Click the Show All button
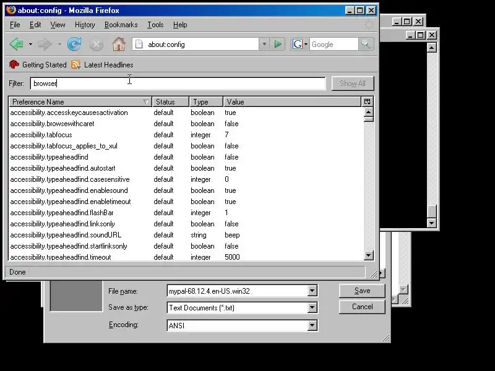495x371 pixels. (x=353, y=83)
